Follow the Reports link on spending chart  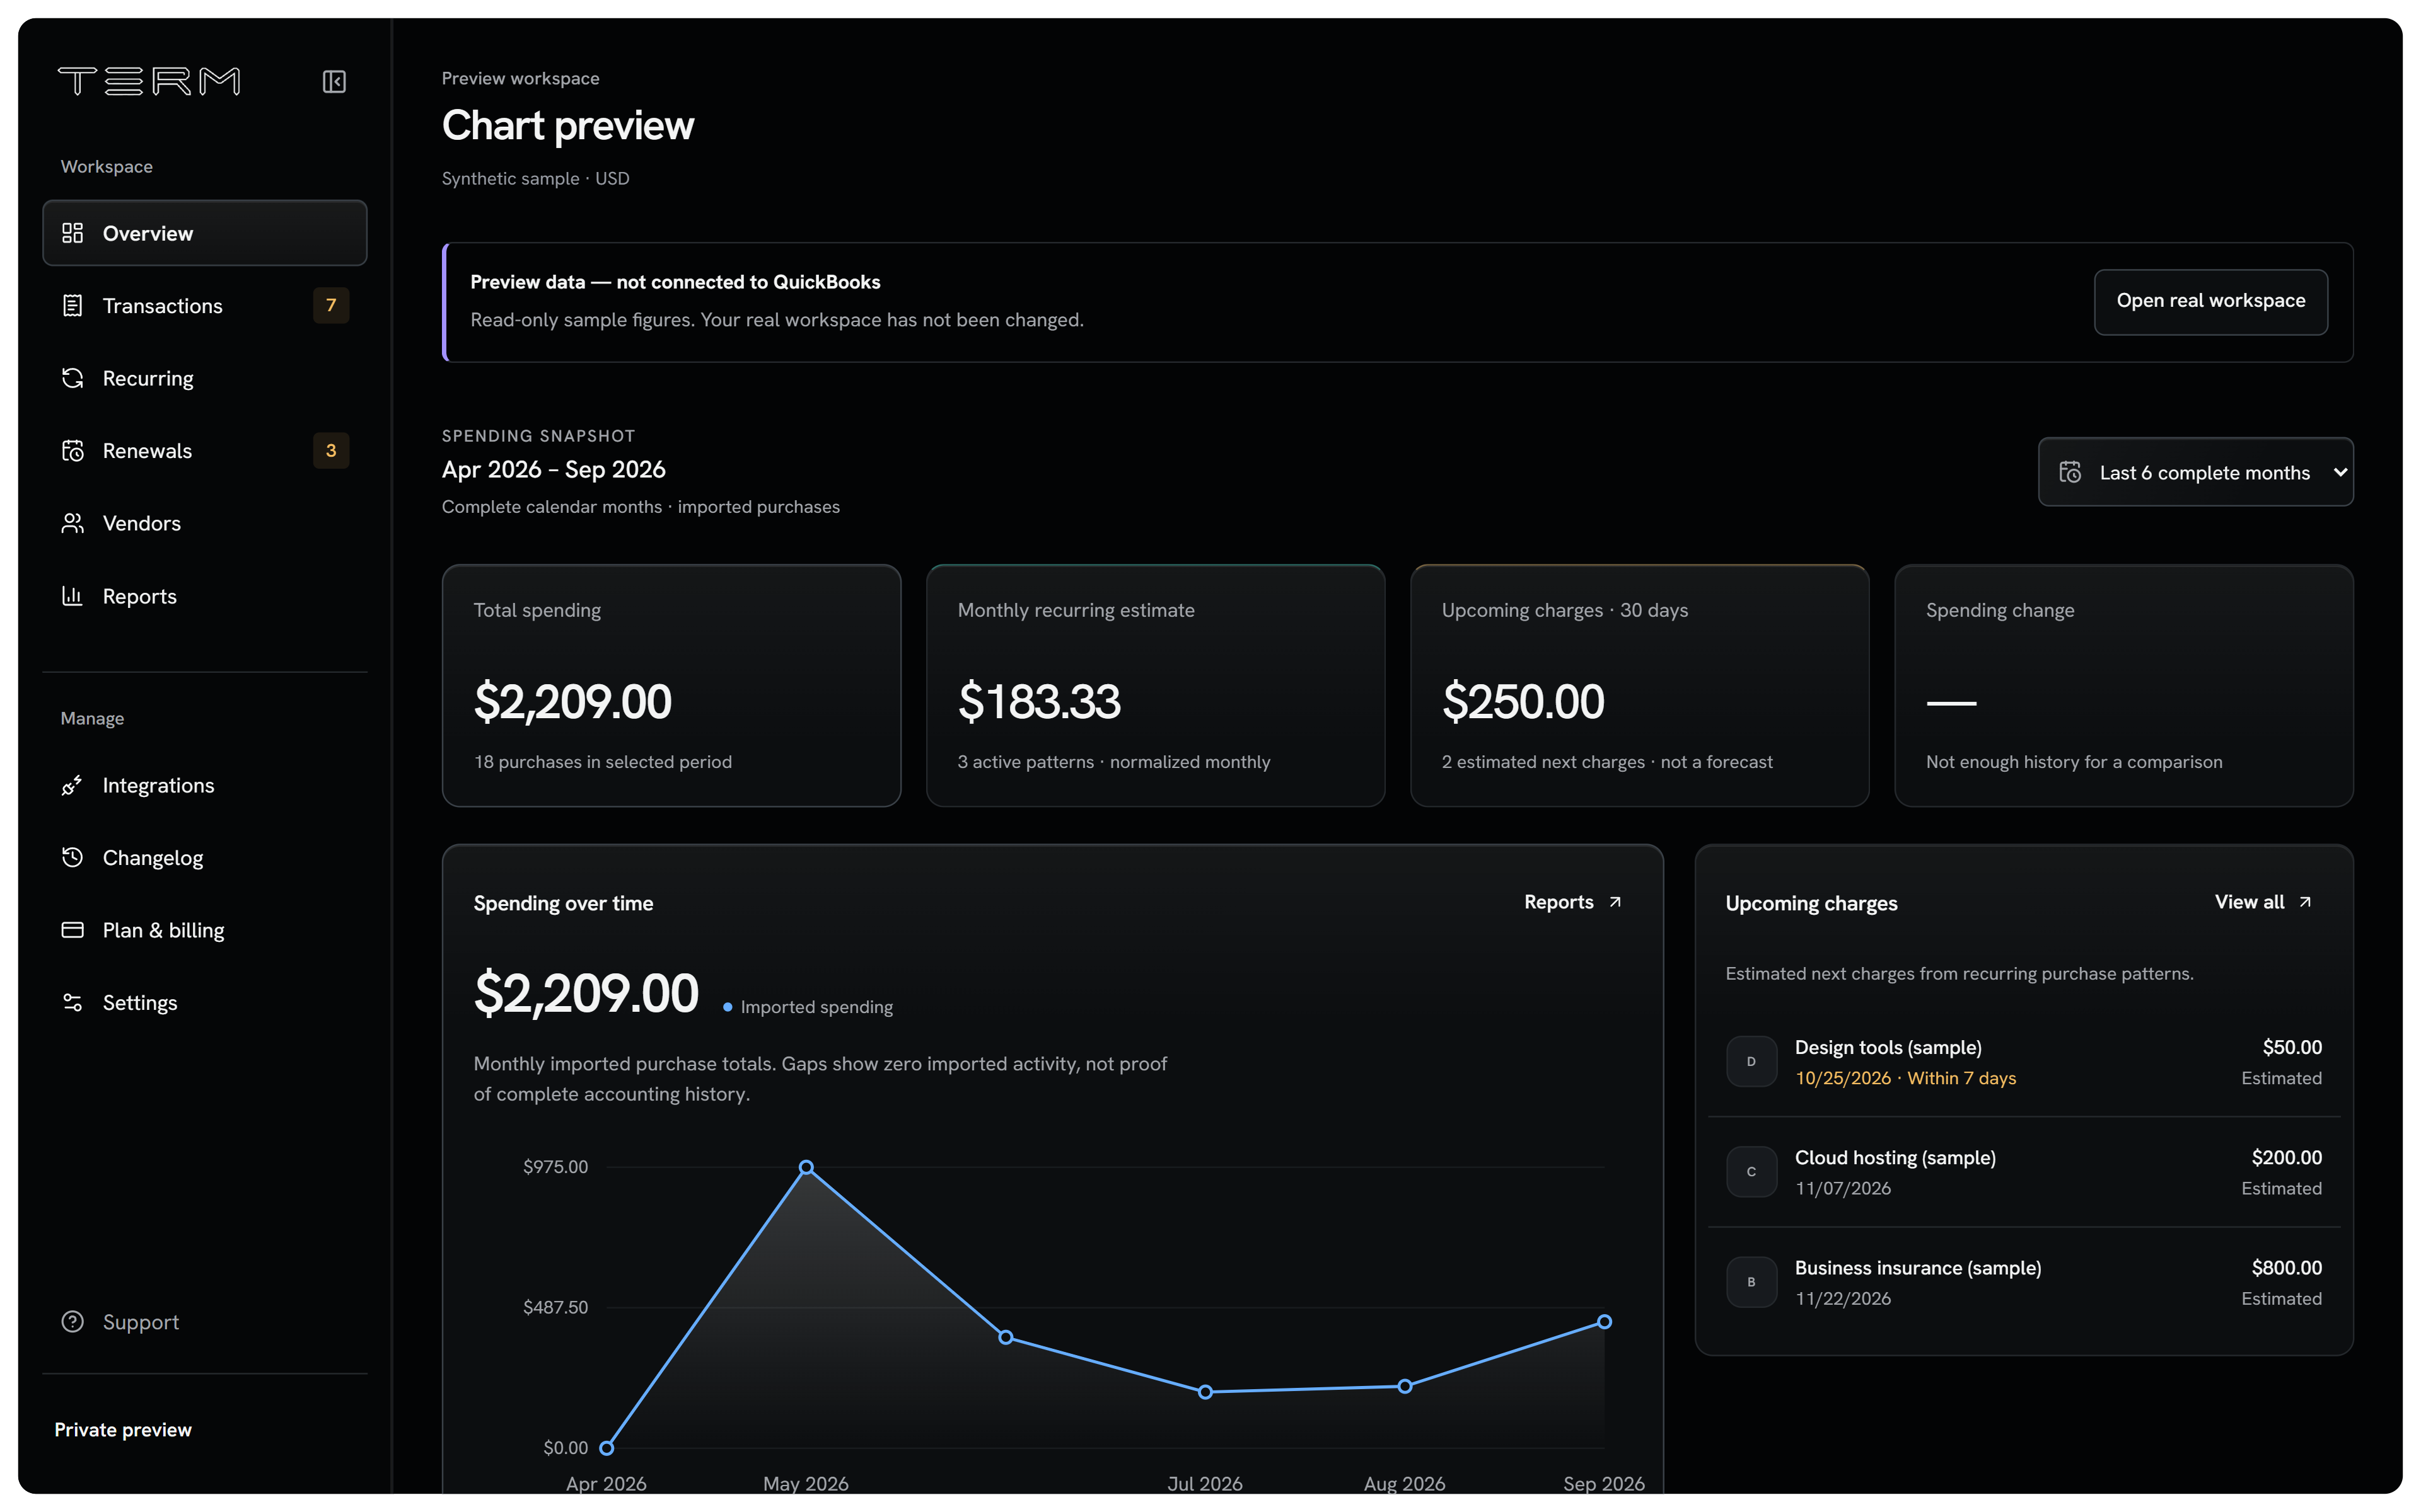coord(1572,902)
